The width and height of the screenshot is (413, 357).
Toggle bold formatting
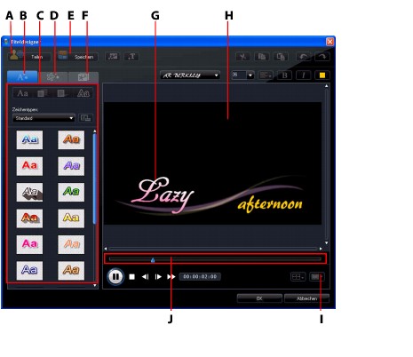(284, 75)
